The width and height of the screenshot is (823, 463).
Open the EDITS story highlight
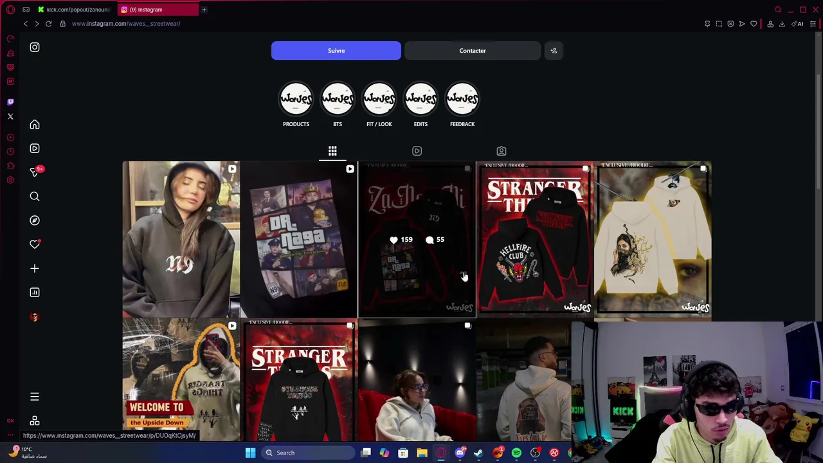pyautogui.click(x=421, y=105)
